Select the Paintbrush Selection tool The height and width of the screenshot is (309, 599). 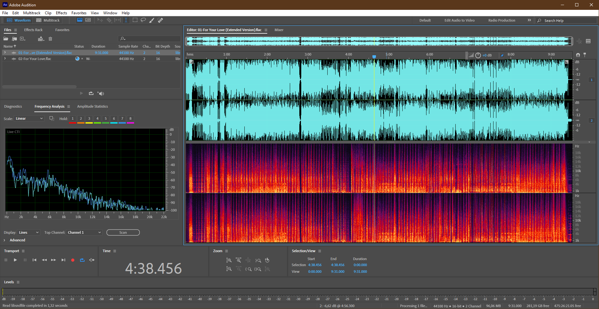tap(152, 20)
